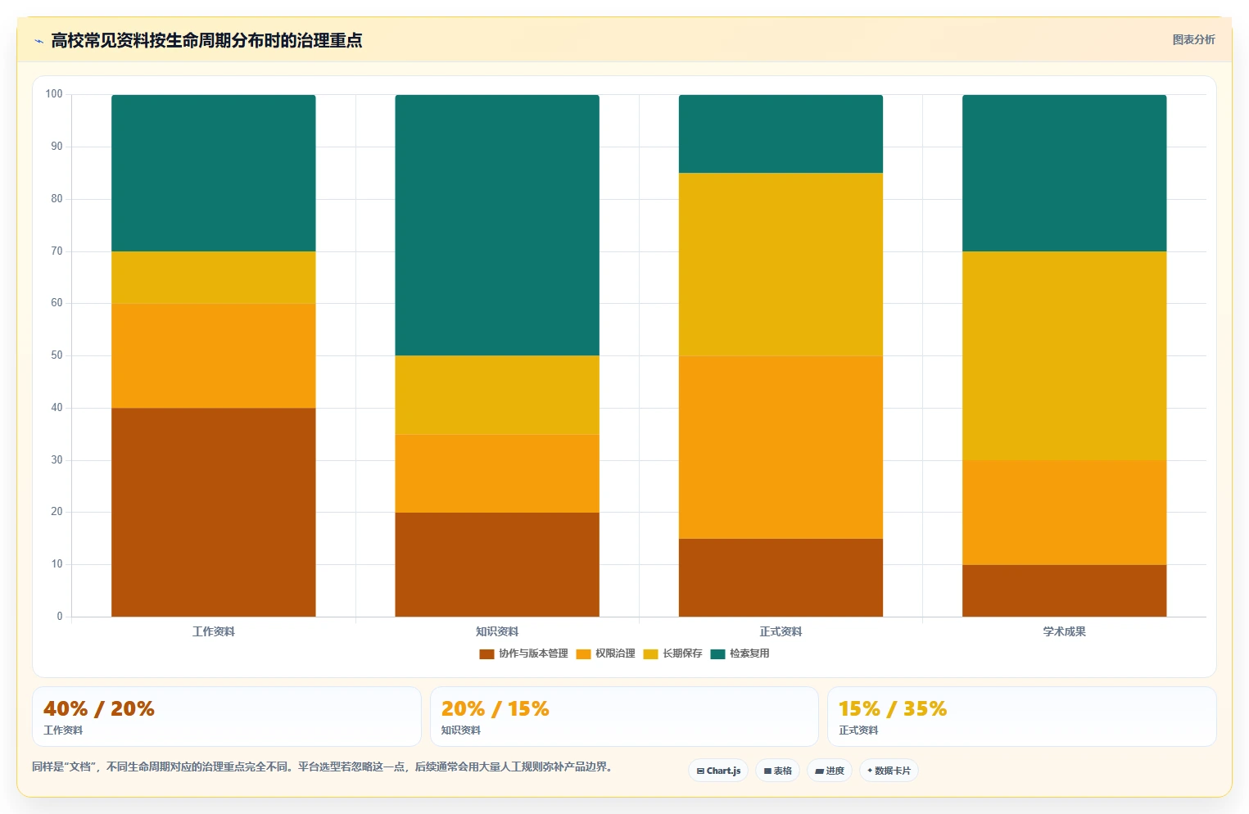
Task: Select the orange segment of the 知识资料 bar
Action: tap(497, 473)
